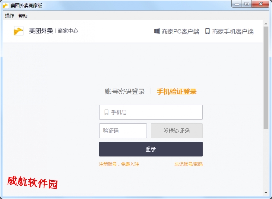Click the scrollbar up arrow

point(266,23)
